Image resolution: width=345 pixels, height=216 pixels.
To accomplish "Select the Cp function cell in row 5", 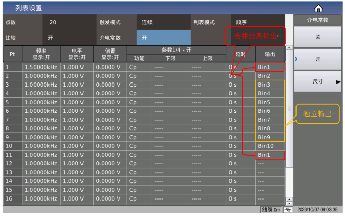I will coord(139,102).
